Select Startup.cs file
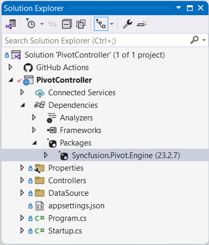 pos(65,231)
